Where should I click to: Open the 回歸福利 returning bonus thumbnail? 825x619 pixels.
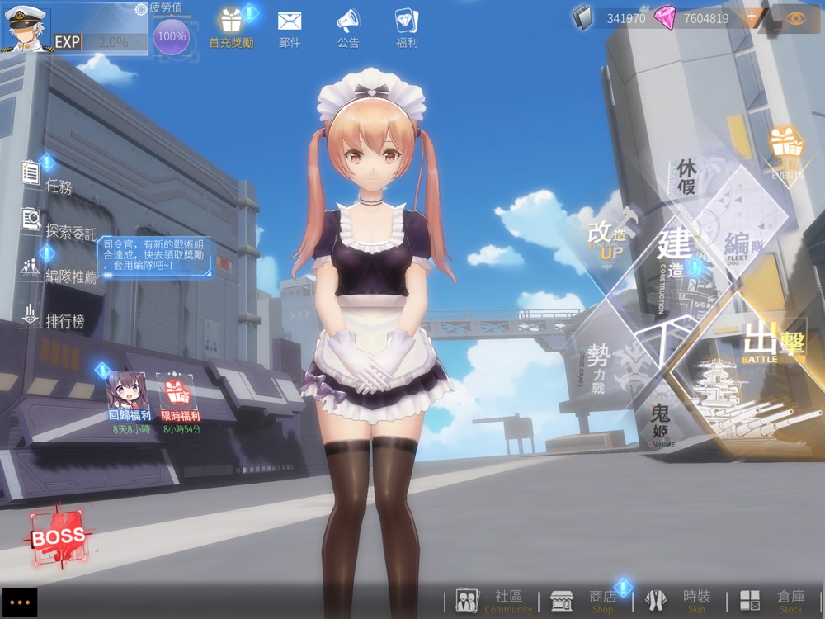(x=129, y=396)
